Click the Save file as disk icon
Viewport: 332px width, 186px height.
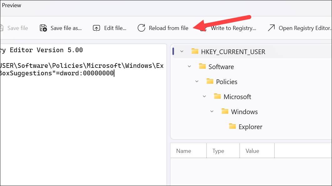coord(43,28)
